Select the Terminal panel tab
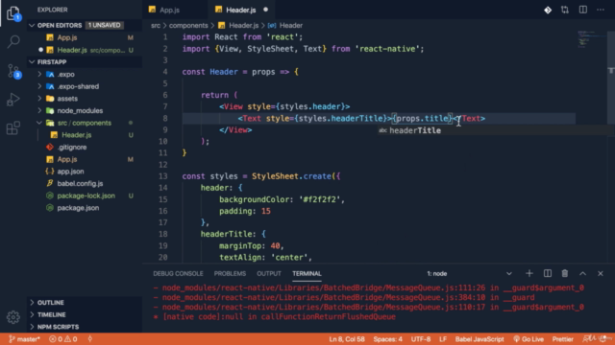Screen dimensions: 615x345 pyautogui.click(x=307, y=273)
